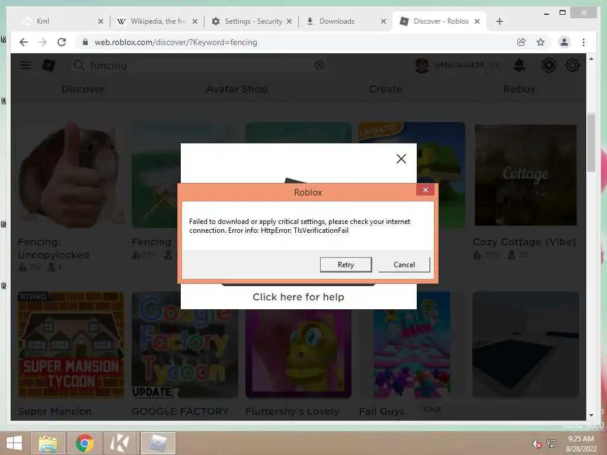Open network status tray icon
Viewport: 607px width, 455px height.
point(551,444)
